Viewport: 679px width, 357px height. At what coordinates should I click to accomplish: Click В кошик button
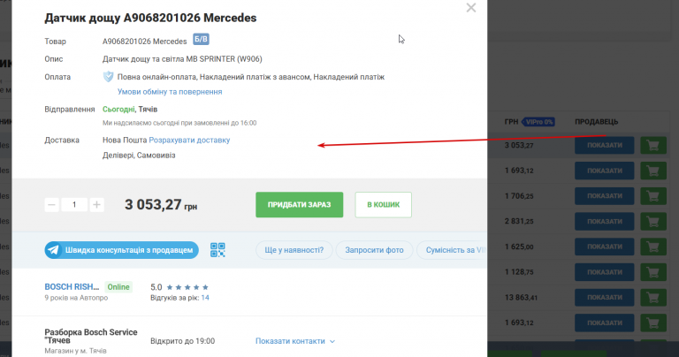coord(383,205)
